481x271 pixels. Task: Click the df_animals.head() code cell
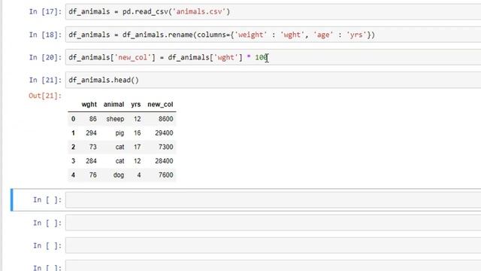pyautogui.click(x=273, y=80)
